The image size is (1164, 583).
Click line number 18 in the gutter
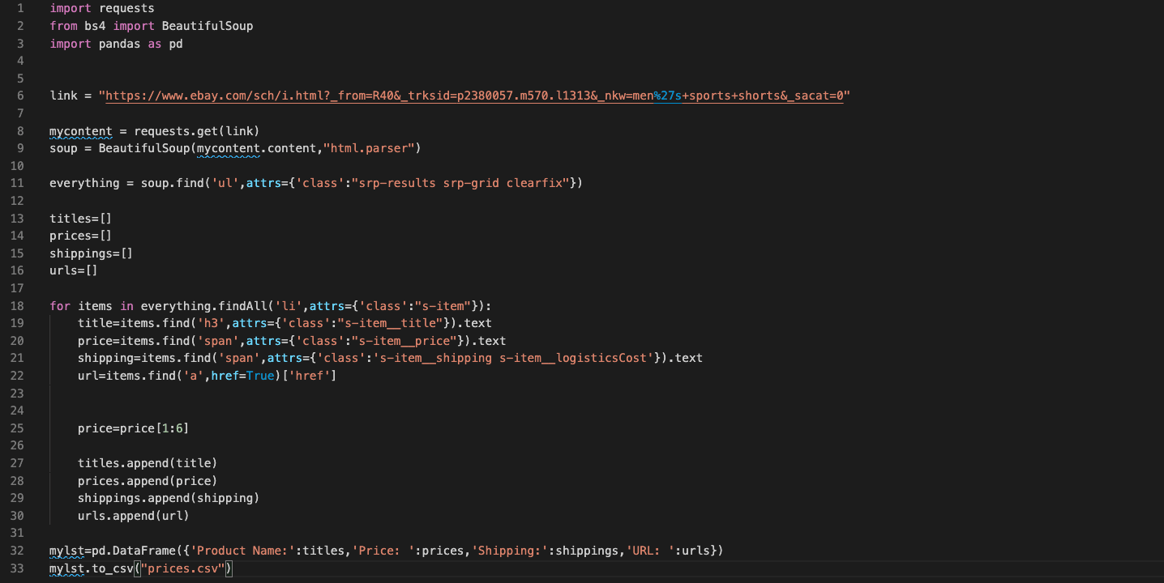tap(17, 305)
